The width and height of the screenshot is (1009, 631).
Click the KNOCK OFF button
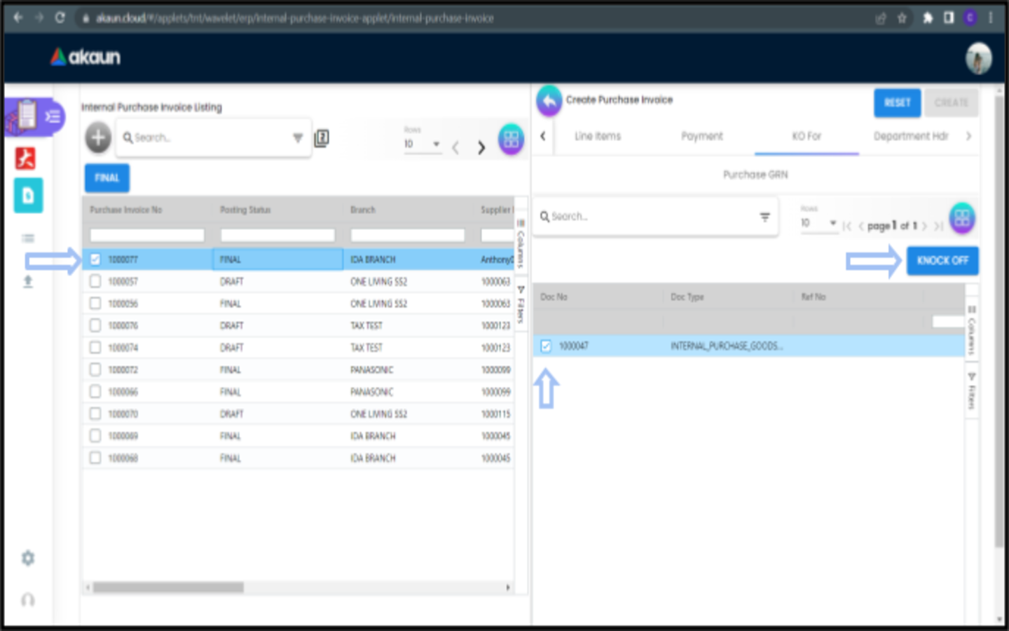point(942,261)
